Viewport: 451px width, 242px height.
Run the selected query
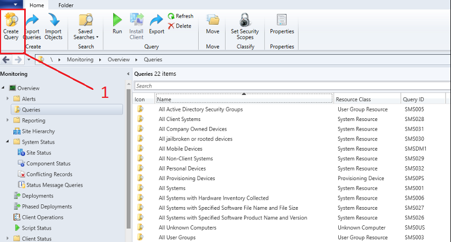coord(118,24)
